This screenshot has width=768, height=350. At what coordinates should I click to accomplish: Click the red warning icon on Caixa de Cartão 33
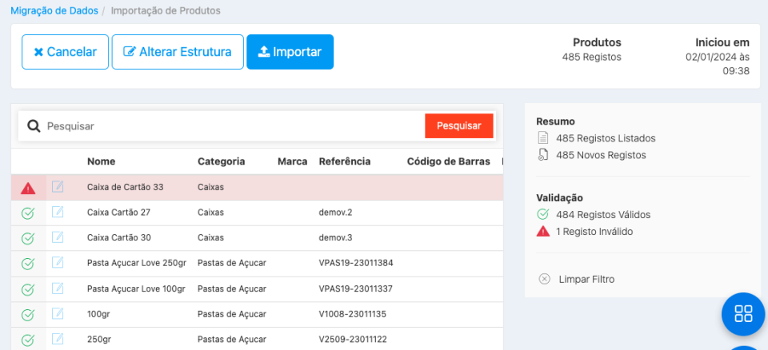pos(28,188)
